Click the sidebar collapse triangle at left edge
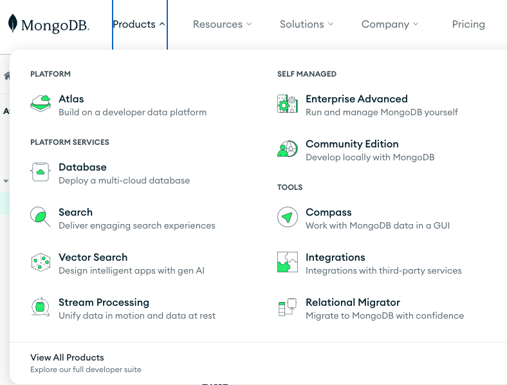 pos(6,181)
